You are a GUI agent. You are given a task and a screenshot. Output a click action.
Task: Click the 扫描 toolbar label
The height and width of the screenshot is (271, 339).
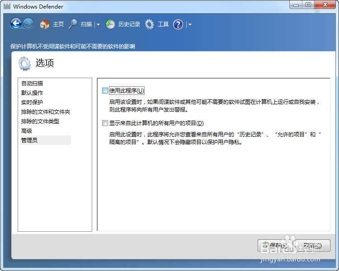tap(86, 24)
